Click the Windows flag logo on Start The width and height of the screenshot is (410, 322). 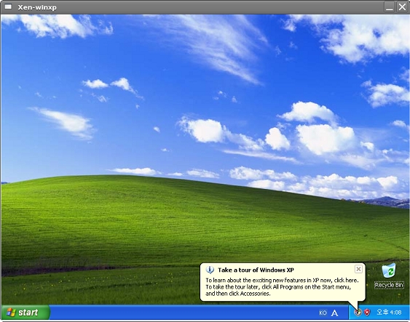[11, 312]
